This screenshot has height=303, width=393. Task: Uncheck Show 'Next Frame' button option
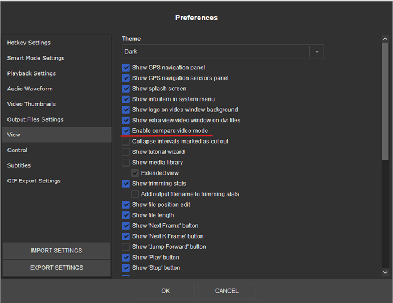tap(126, 226)
